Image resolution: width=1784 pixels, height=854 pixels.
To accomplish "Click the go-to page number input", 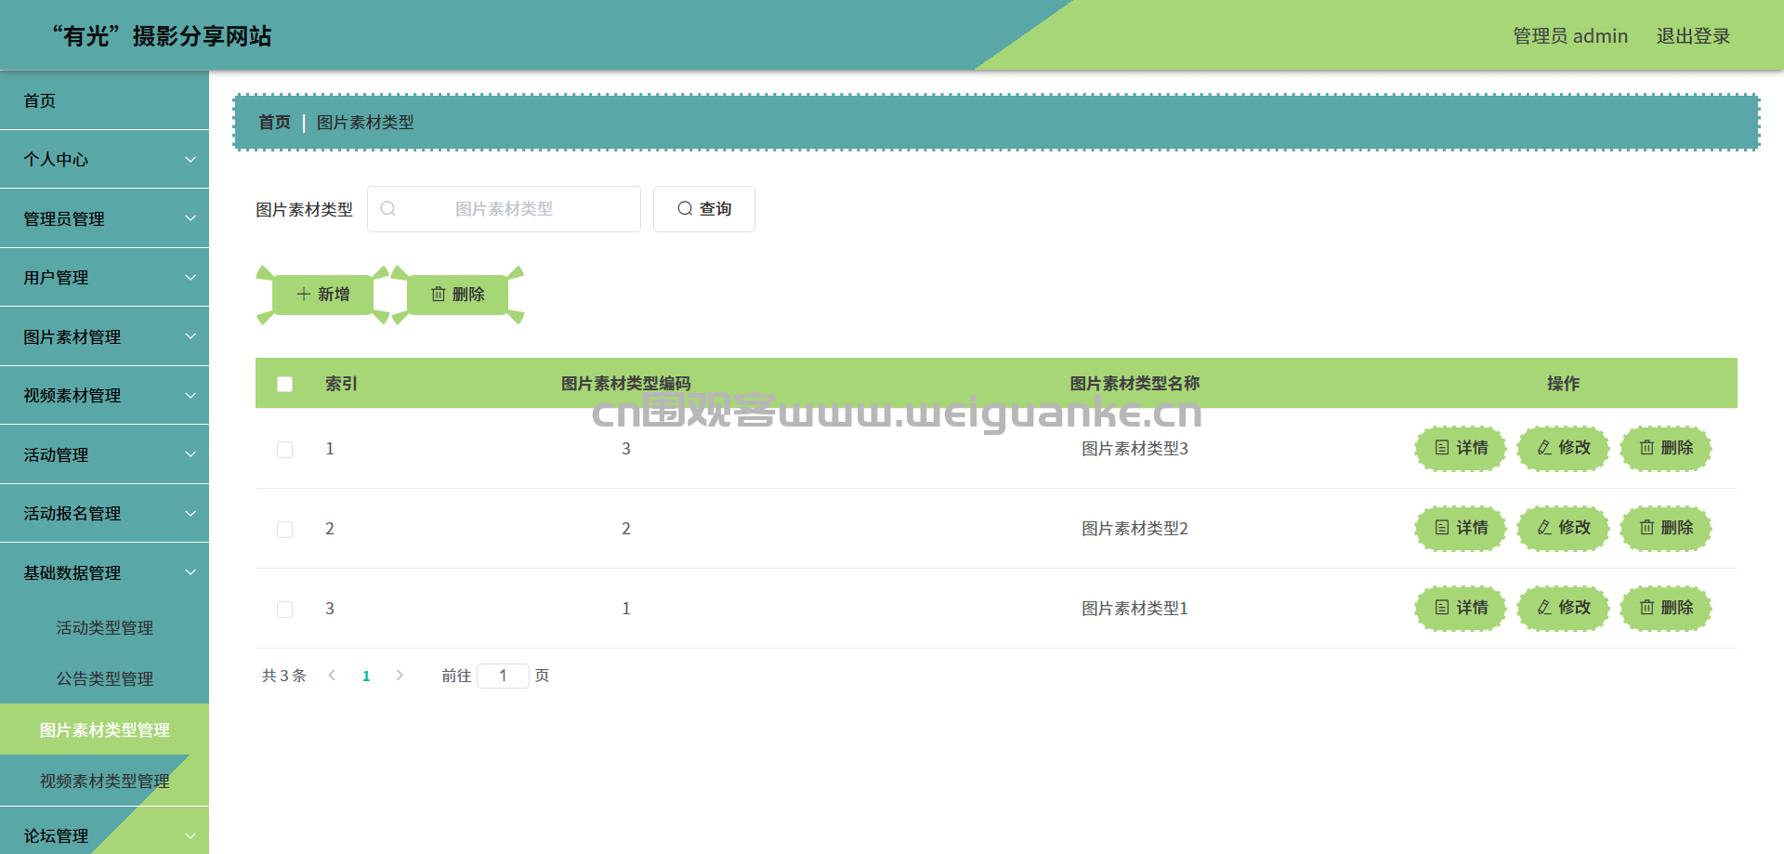I will point(503,676).
